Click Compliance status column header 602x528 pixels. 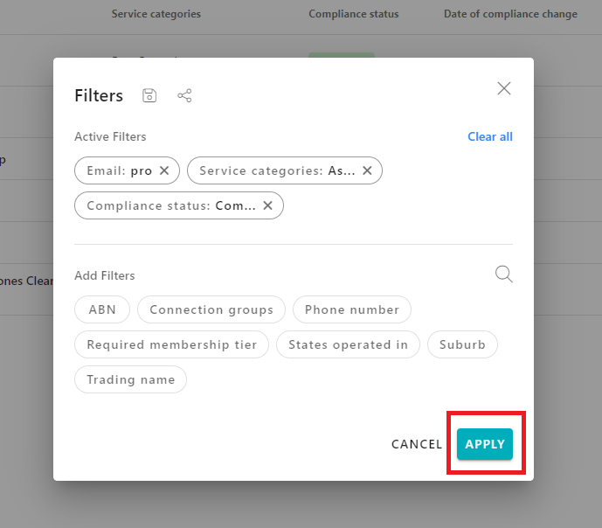354,14
